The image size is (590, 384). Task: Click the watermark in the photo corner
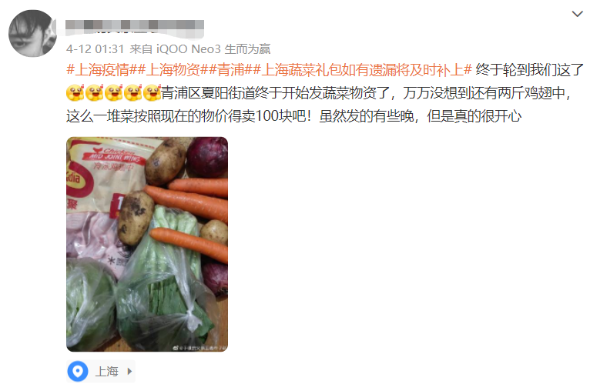(x=199, y=349)
